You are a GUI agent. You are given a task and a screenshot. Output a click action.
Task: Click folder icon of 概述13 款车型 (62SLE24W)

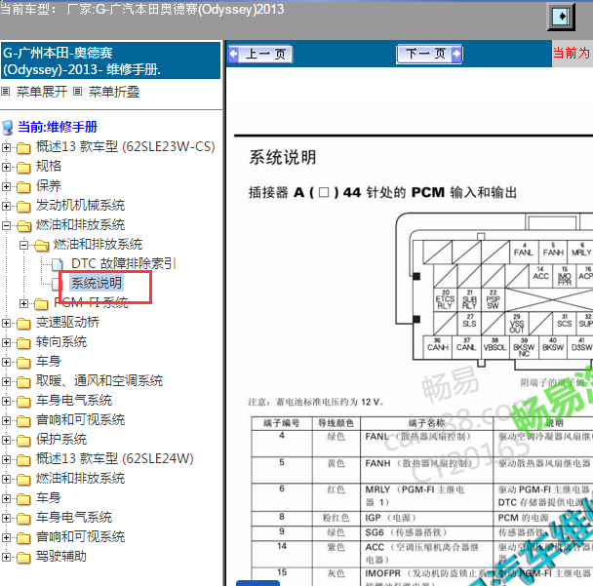pos(23,459)
